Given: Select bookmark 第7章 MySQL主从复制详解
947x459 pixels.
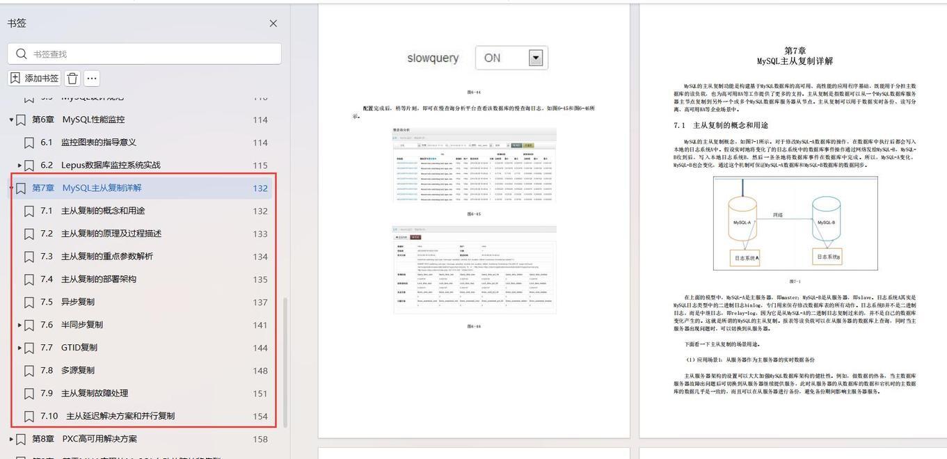Looking at the screenshot, I should click(86, 188).
